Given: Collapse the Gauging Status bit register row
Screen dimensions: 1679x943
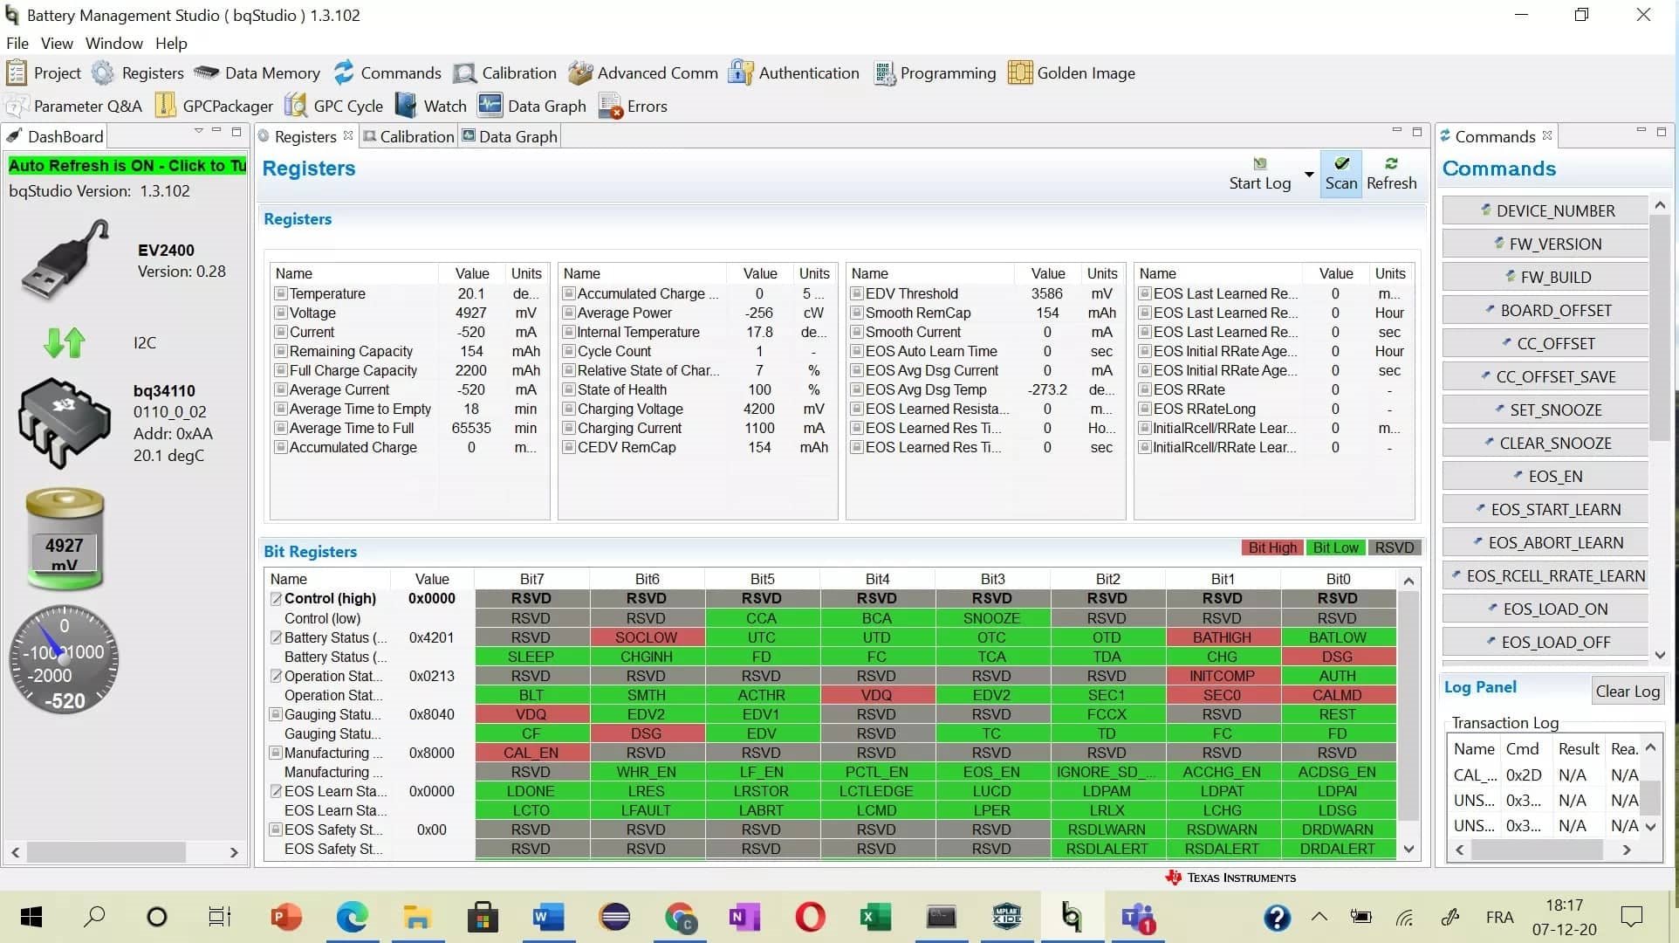Looking at the screenshot, I should pos(276,714).
